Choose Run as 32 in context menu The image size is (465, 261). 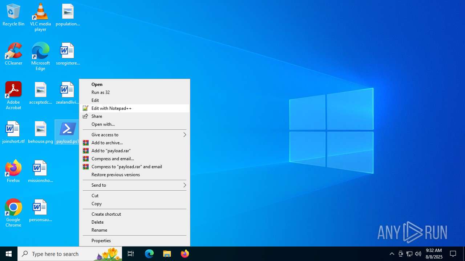(134, 92)
